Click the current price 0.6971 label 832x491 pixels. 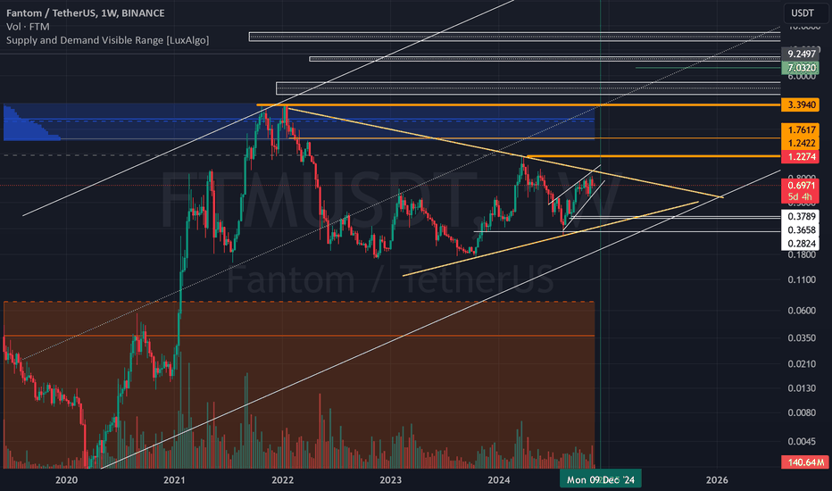(802, 186)
